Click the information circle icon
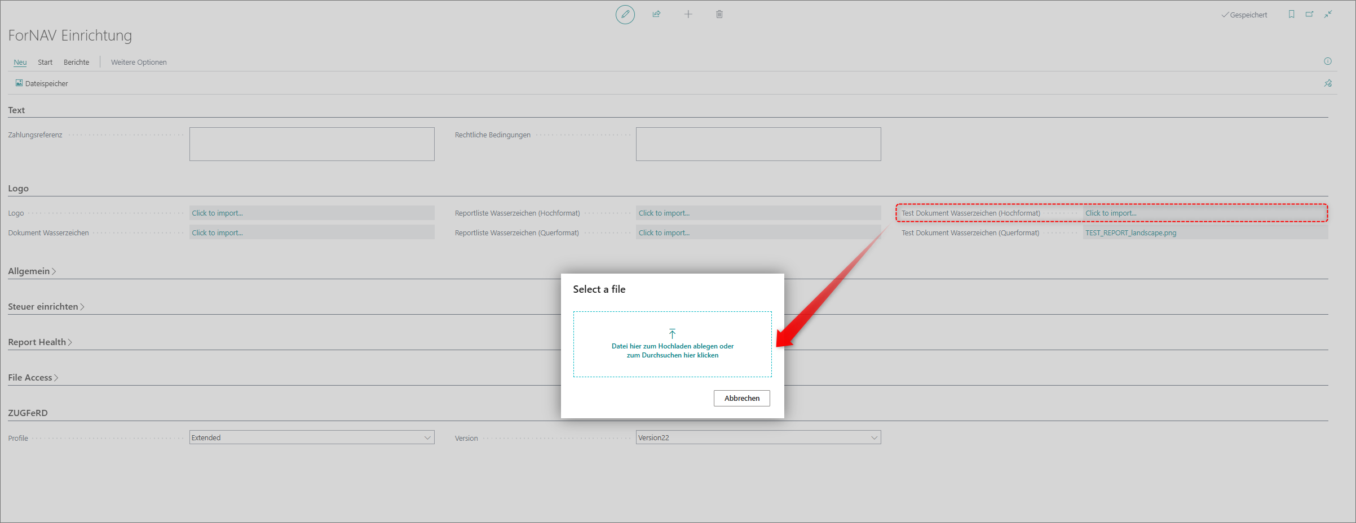 1328,61
